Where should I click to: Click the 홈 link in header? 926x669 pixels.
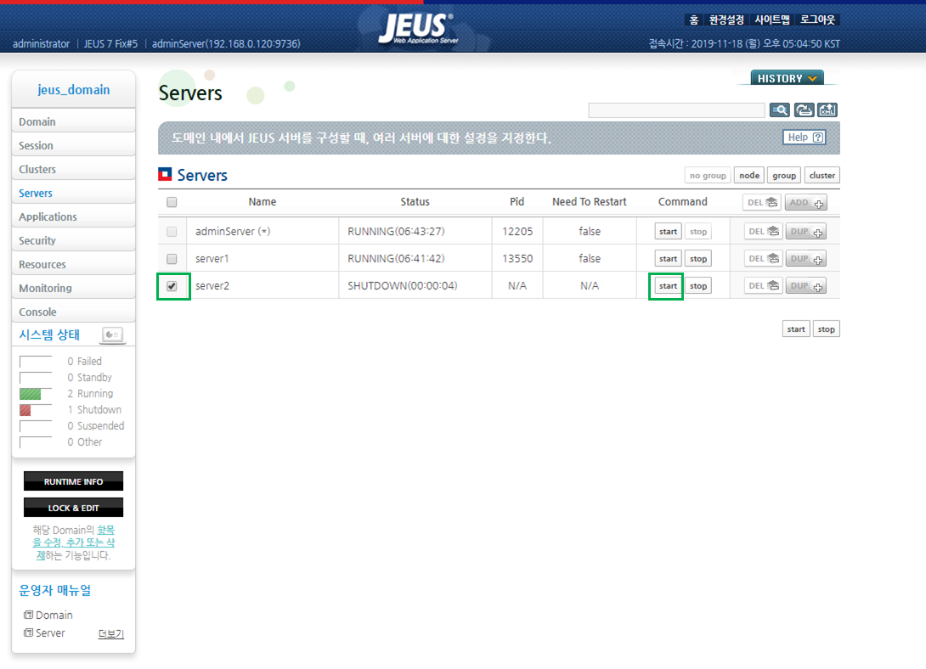point(694,20)
